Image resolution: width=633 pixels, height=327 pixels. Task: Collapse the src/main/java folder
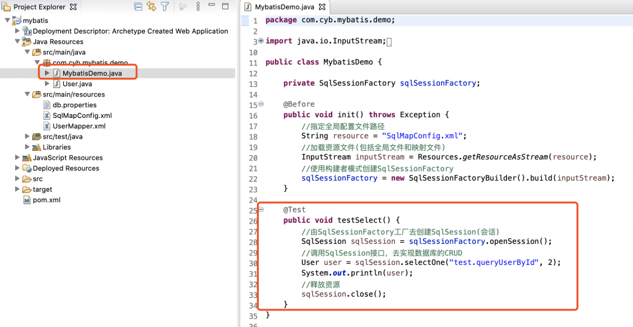[x=27, y=51]
